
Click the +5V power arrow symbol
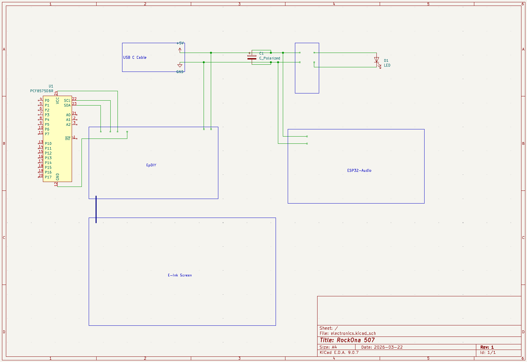point(180,50)
